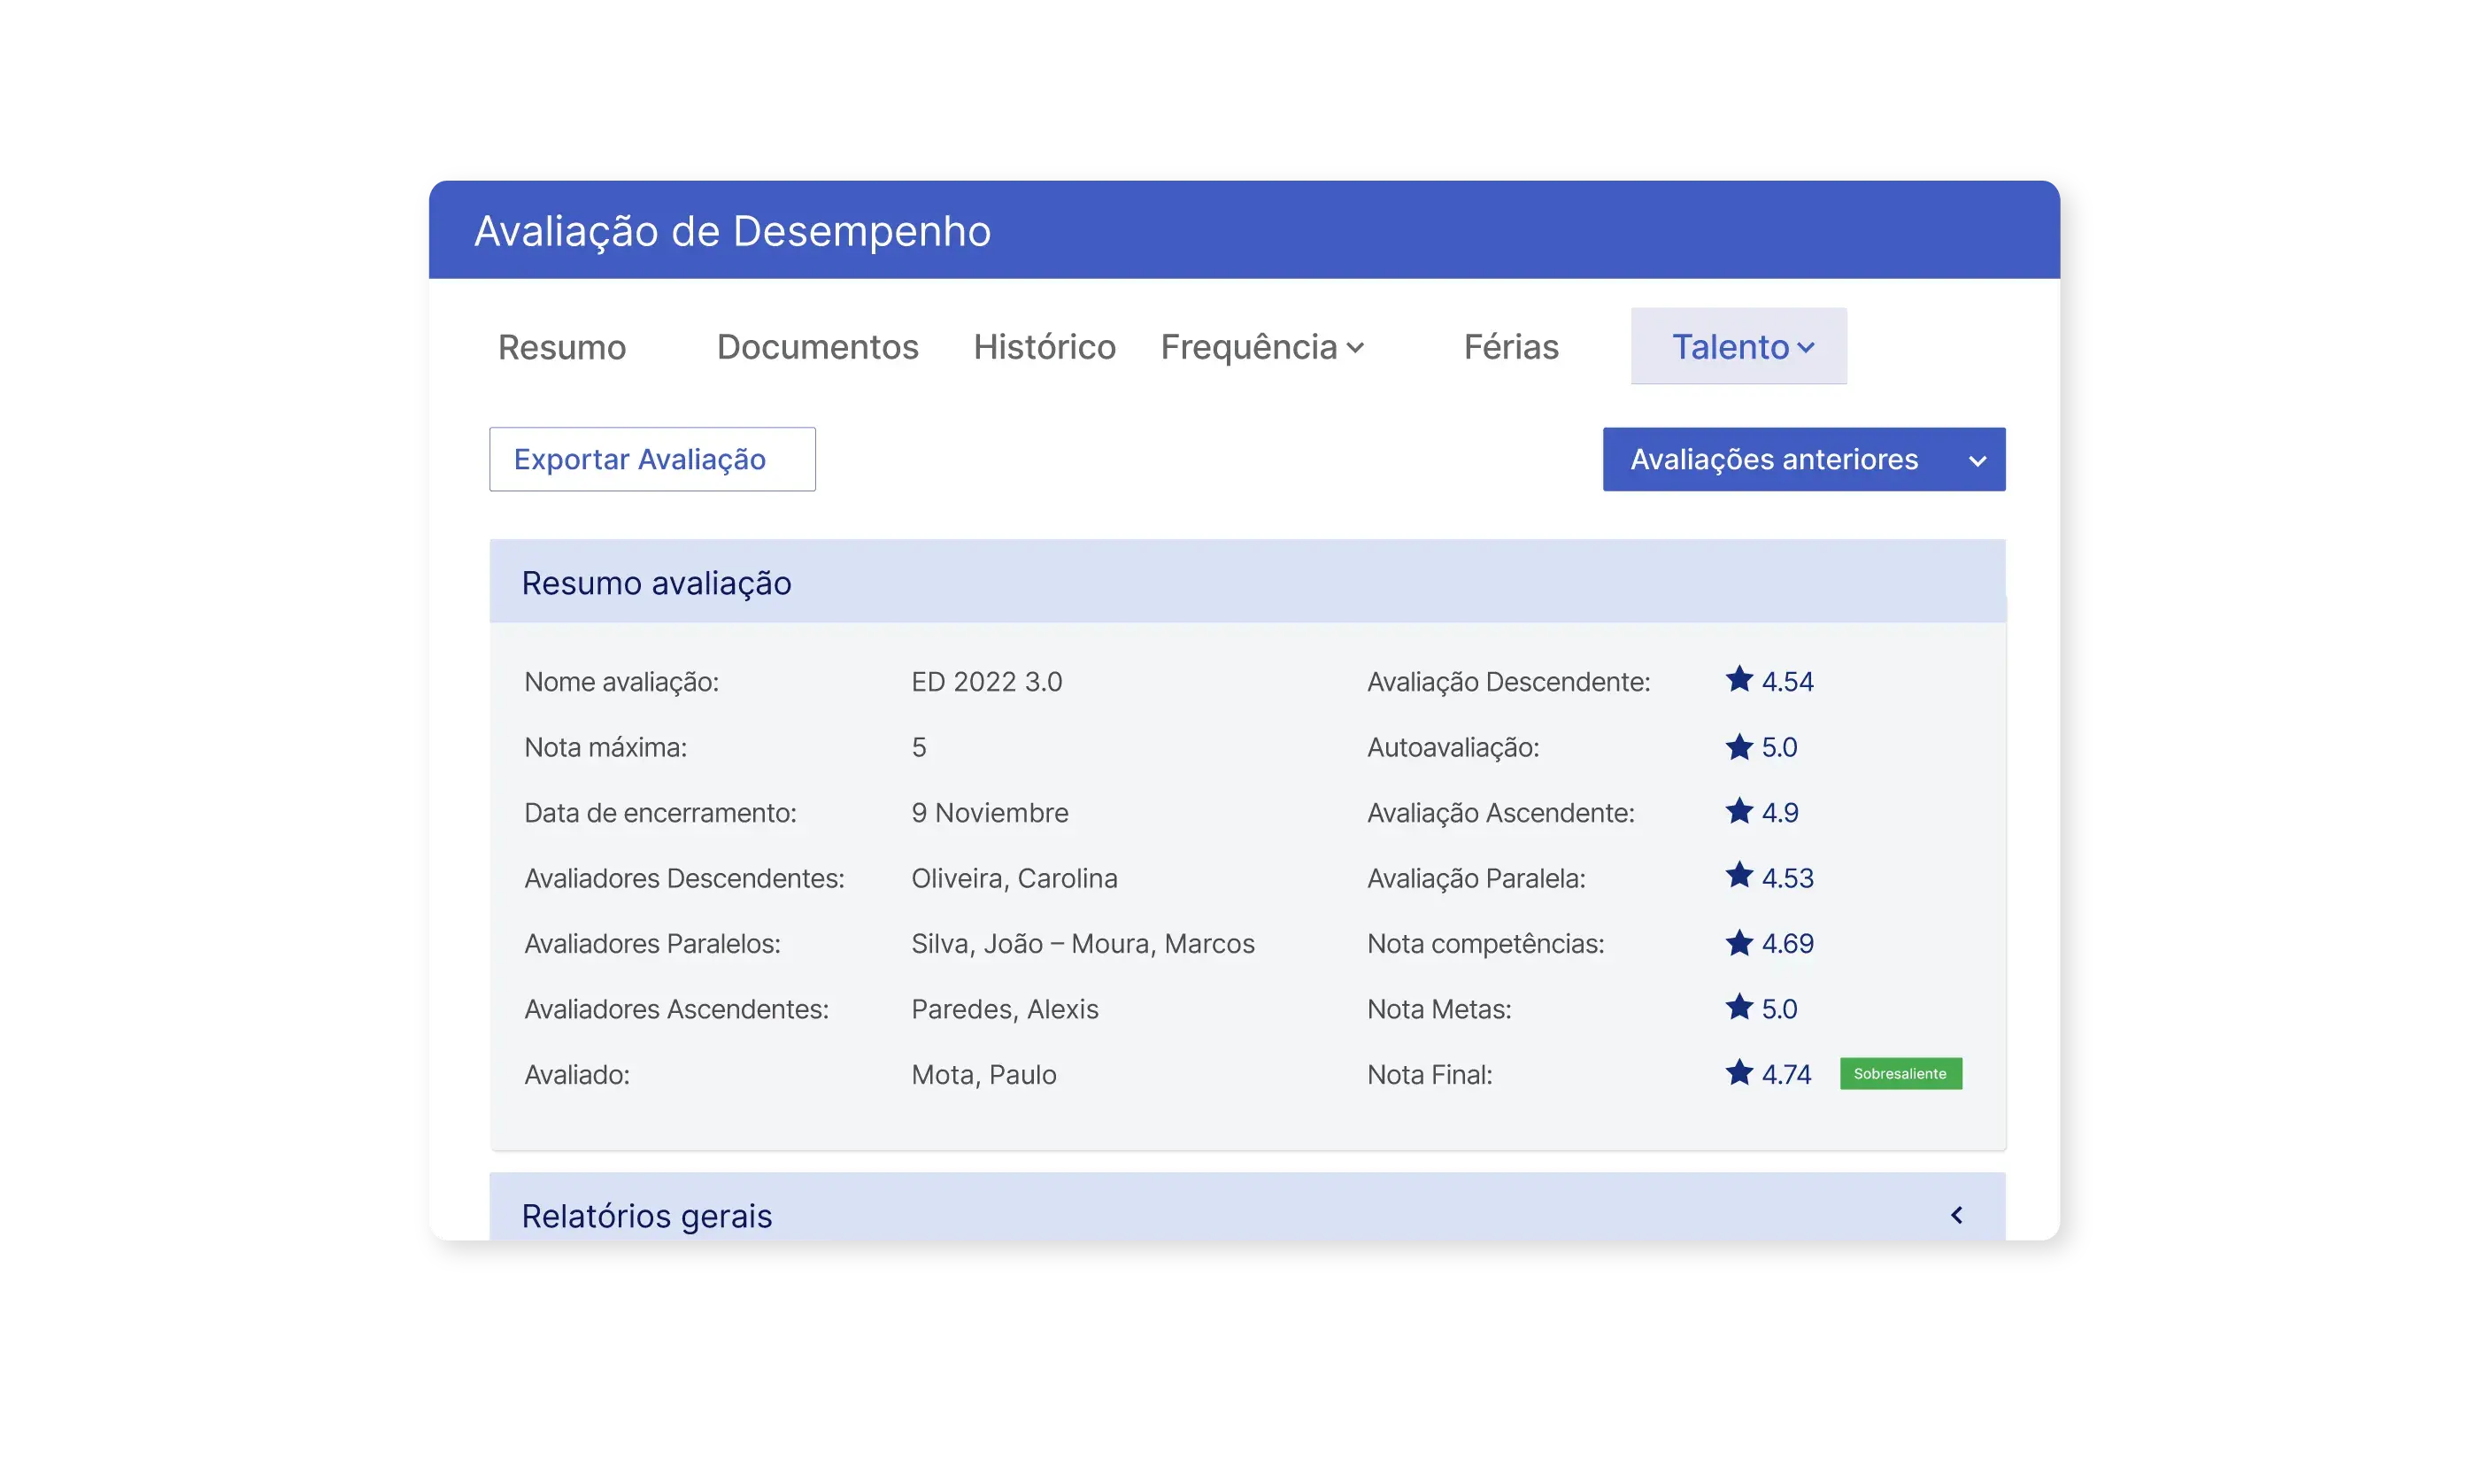
Task: Select the Férias tab
Action: point(1509,347)
